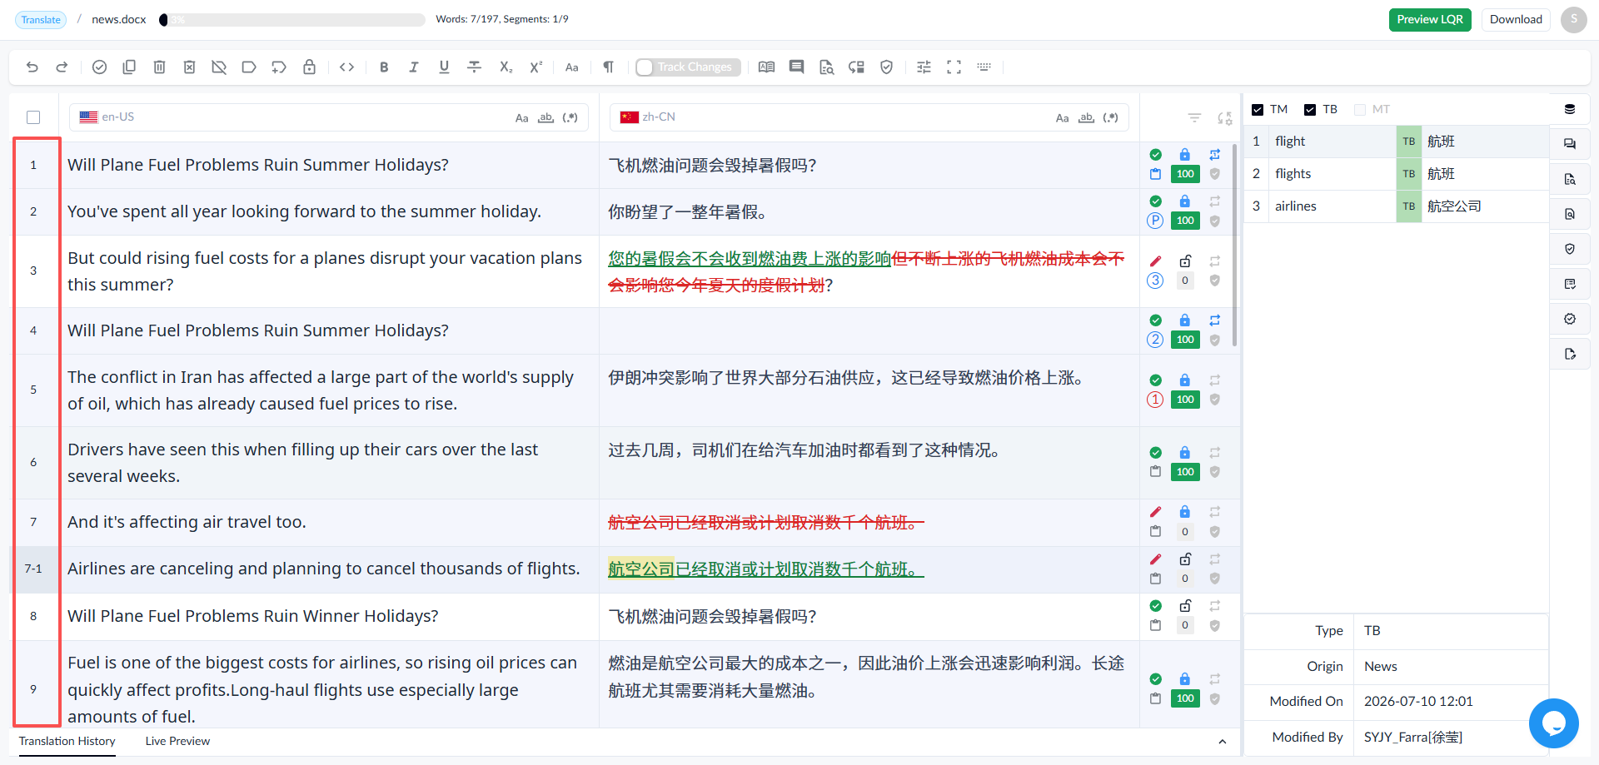The width and height of the screenshot is (1599, 765).
Task: Click the trash clear target icon
Action: pos(159,67)
